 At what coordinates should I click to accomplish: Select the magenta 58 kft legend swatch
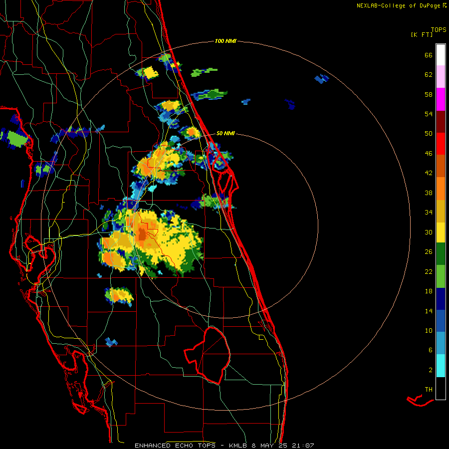click(441, 99)
